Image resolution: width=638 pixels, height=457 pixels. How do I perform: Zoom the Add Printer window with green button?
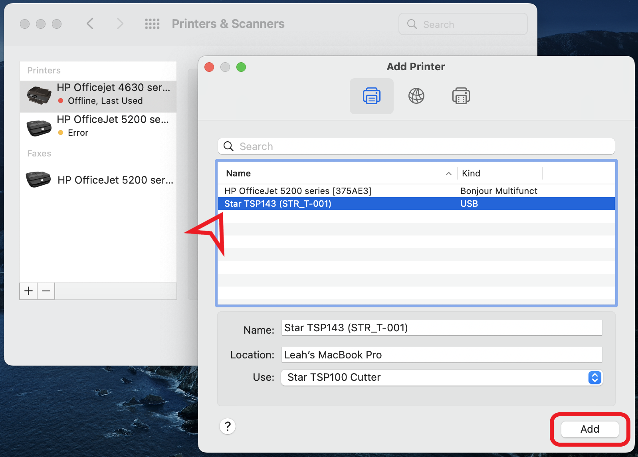pos(241,67)
